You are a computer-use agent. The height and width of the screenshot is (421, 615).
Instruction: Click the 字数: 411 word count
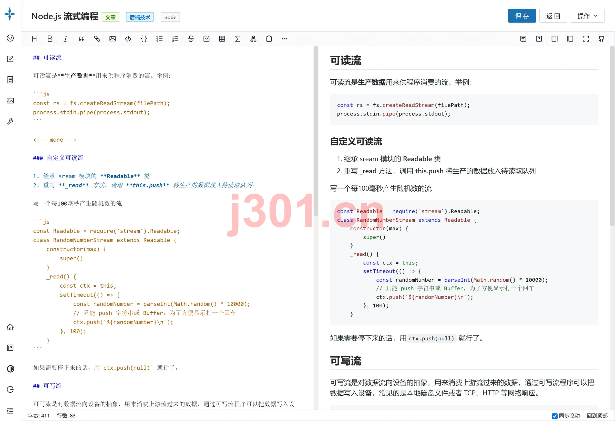(x=39, y=416)
